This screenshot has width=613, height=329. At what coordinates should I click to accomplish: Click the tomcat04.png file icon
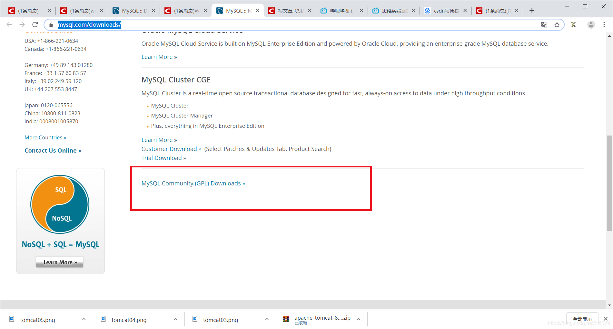click(x=103, y=319)
